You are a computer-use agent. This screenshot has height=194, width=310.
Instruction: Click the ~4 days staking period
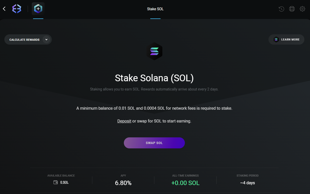tap(247, 183)
